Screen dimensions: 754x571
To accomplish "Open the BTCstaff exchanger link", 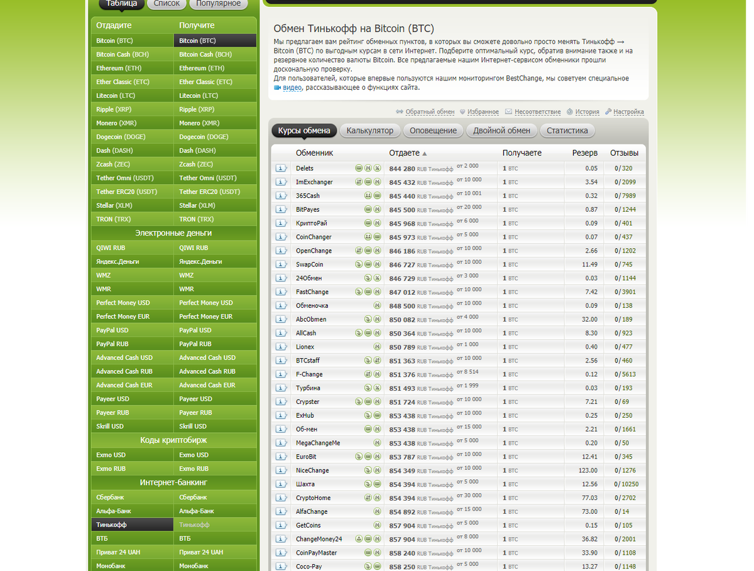I will point(308,361).
